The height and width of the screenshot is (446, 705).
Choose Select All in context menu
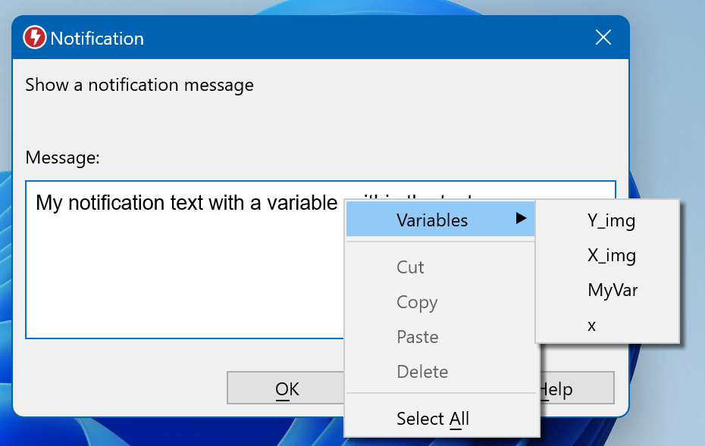(x=433, y=419)
